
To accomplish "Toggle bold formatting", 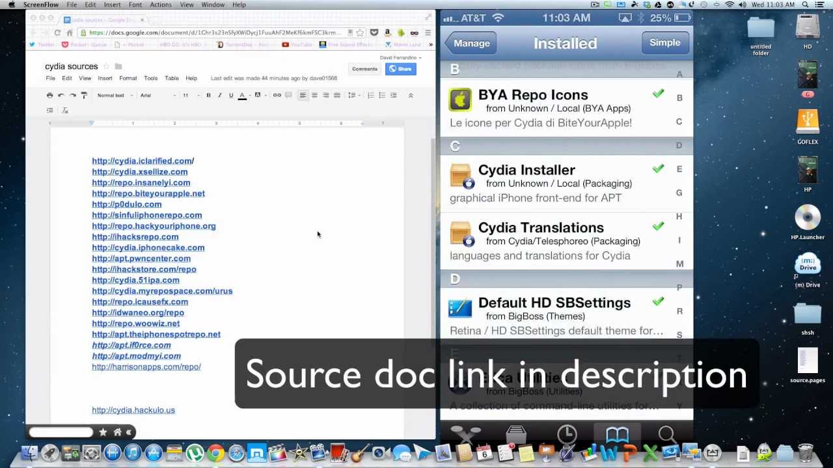I will 208,96.
